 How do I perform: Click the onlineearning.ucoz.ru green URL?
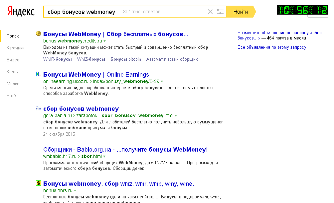click(66, 81)
